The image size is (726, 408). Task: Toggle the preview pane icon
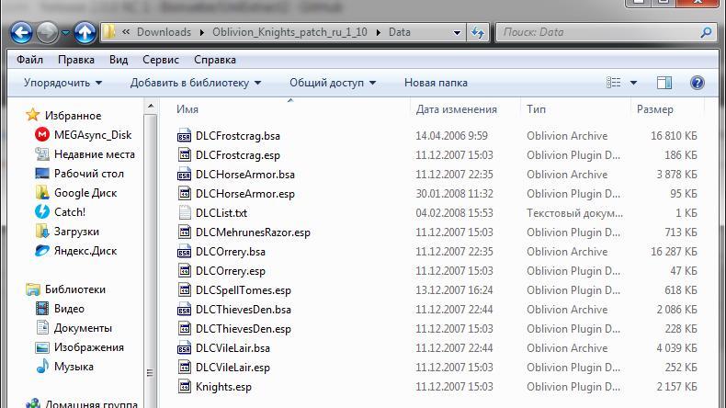[664, 83]
